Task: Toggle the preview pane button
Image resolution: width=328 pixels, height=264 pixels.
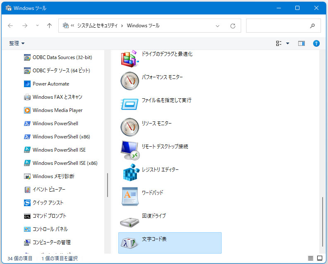Action: click(x=301, y=43)
